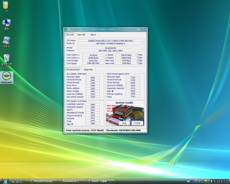Click Multi Thread Prime score 7015

[133, 96]
